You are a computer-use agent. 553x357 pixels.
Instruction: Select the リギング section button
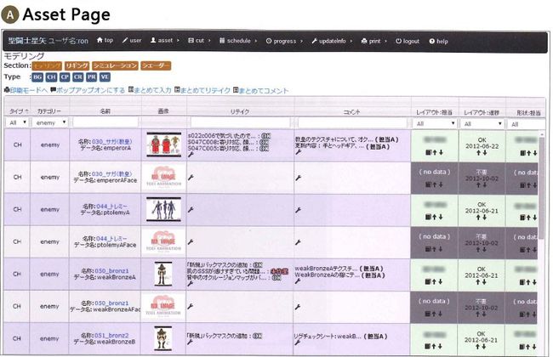[77, 66]
